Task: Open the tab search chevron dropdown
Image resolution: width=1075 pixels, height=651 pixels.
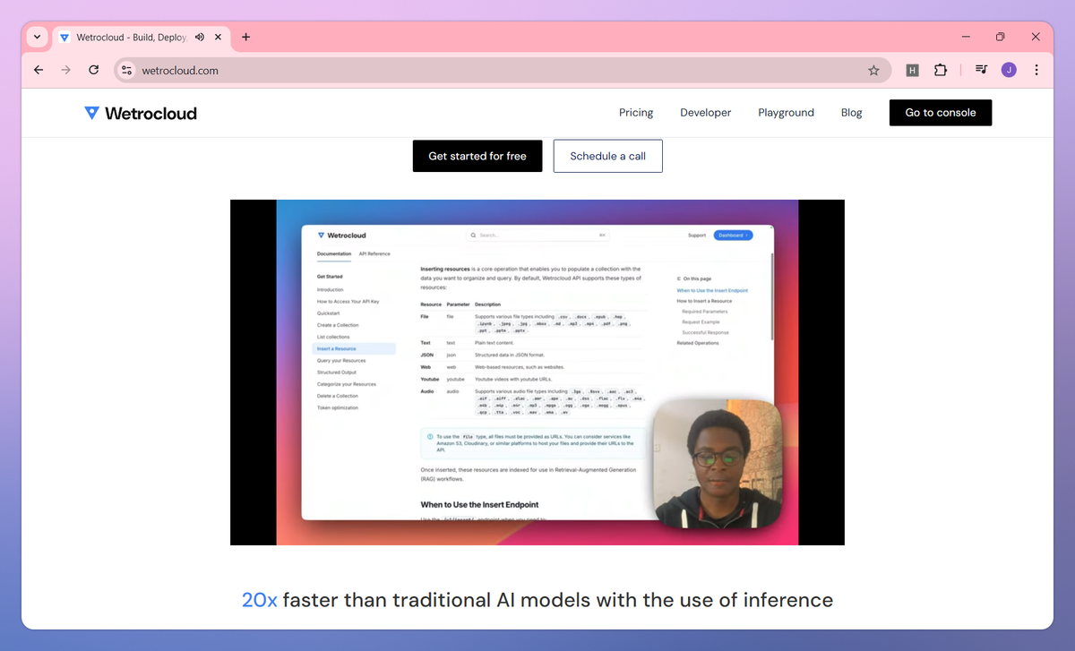Action: click(36, 37)
